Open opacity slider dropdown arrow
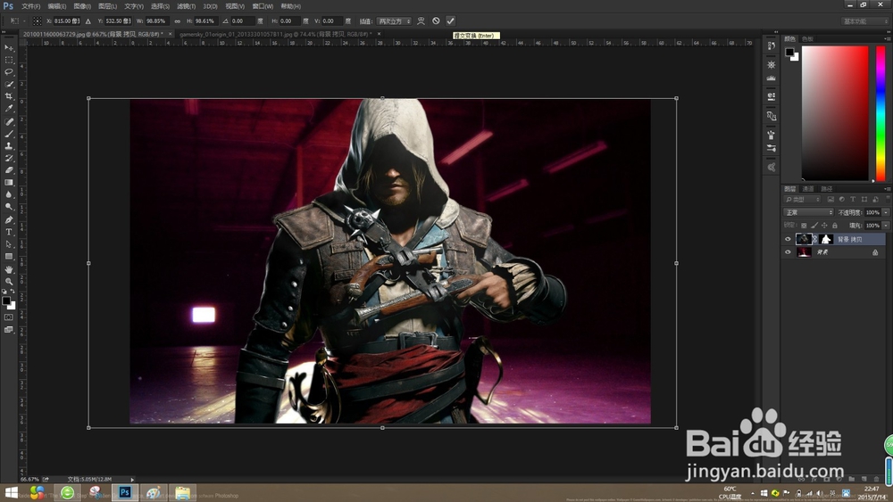The height and width of the screenshot is (502, 893). 886,212
